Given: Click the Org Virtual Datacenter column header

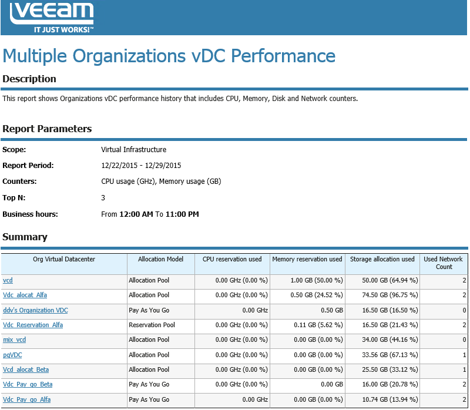Looking at the screenshot, I should tap(64, 259).
